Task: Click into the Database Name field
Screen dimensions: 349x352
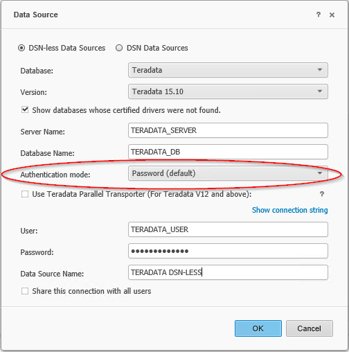Action: 228,152
